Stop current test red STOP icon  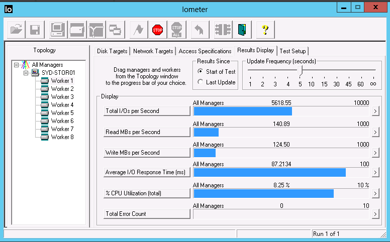pyautogui.click(x=157, y=30)
